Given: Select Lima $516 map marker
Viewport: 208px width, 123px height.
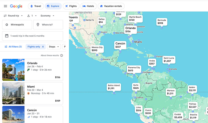Looking at the screenshot, I should pyautogui.click(x=139, y=109).
